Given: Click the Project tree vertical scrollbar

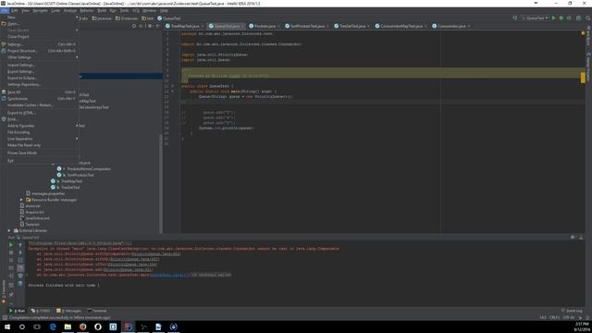Looking at the screenshot, I should 161,183.
